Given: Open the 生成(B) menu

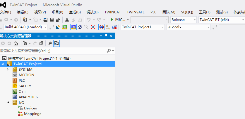Looking at the screenshot, I should 75,12.
